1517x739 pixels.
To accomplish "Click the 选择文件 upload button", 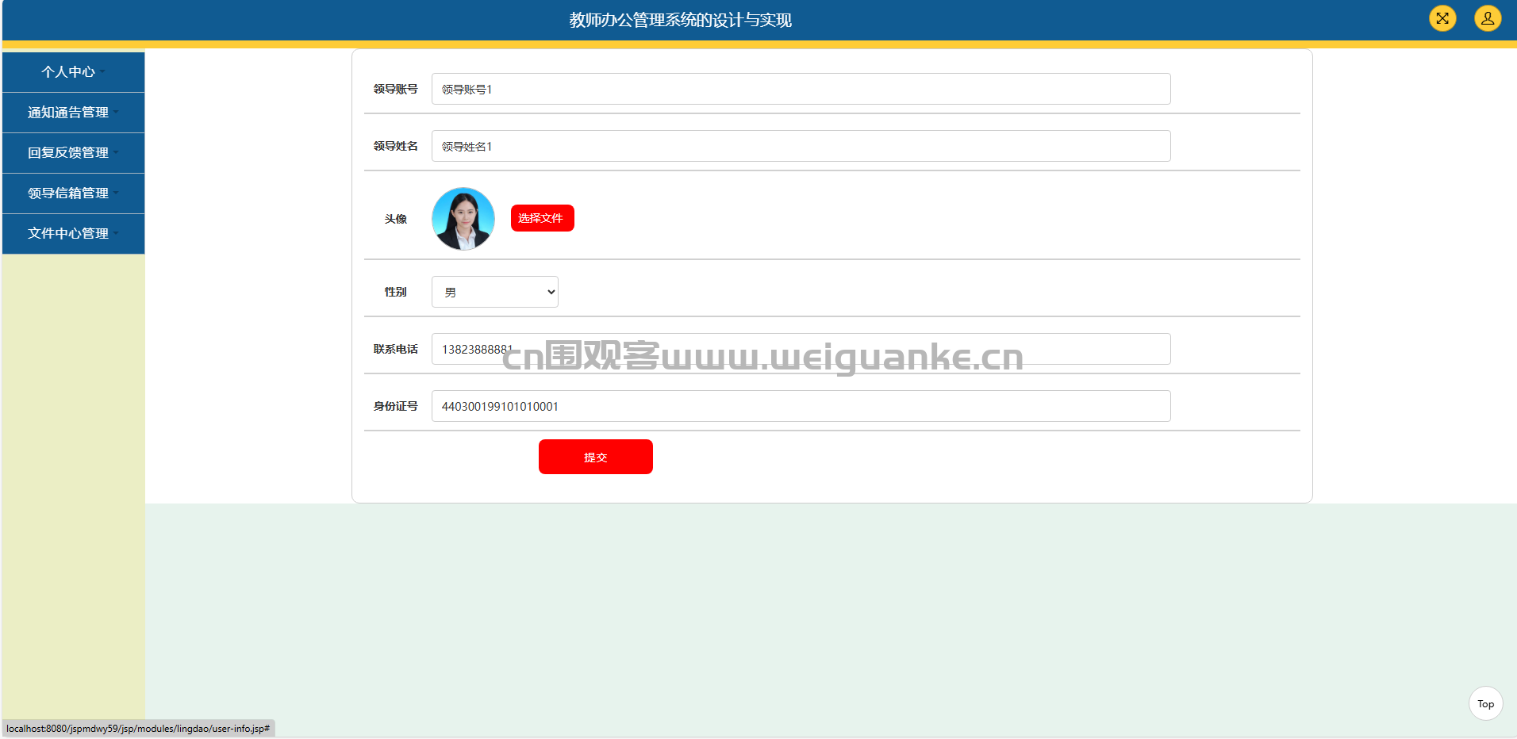I will (542, 218).
